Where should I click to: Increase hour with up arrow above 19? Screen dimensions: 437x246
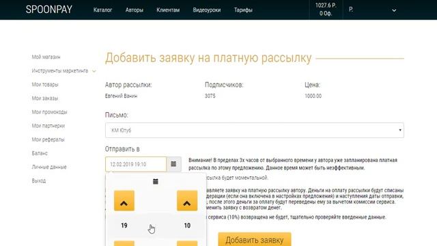tap(124, 201)
